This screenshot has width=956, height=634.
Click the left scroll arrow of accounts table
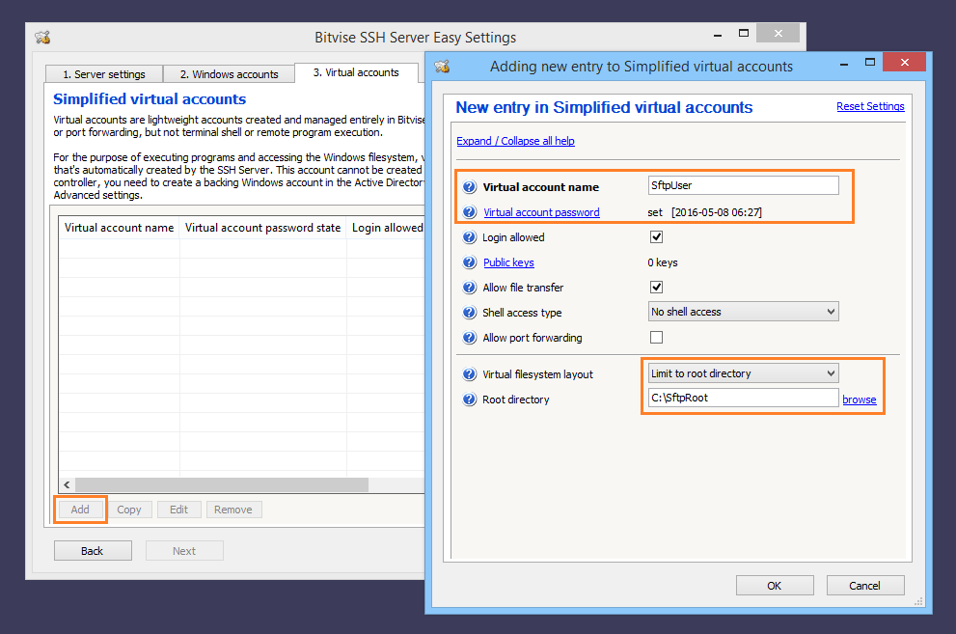pos(67,484)
